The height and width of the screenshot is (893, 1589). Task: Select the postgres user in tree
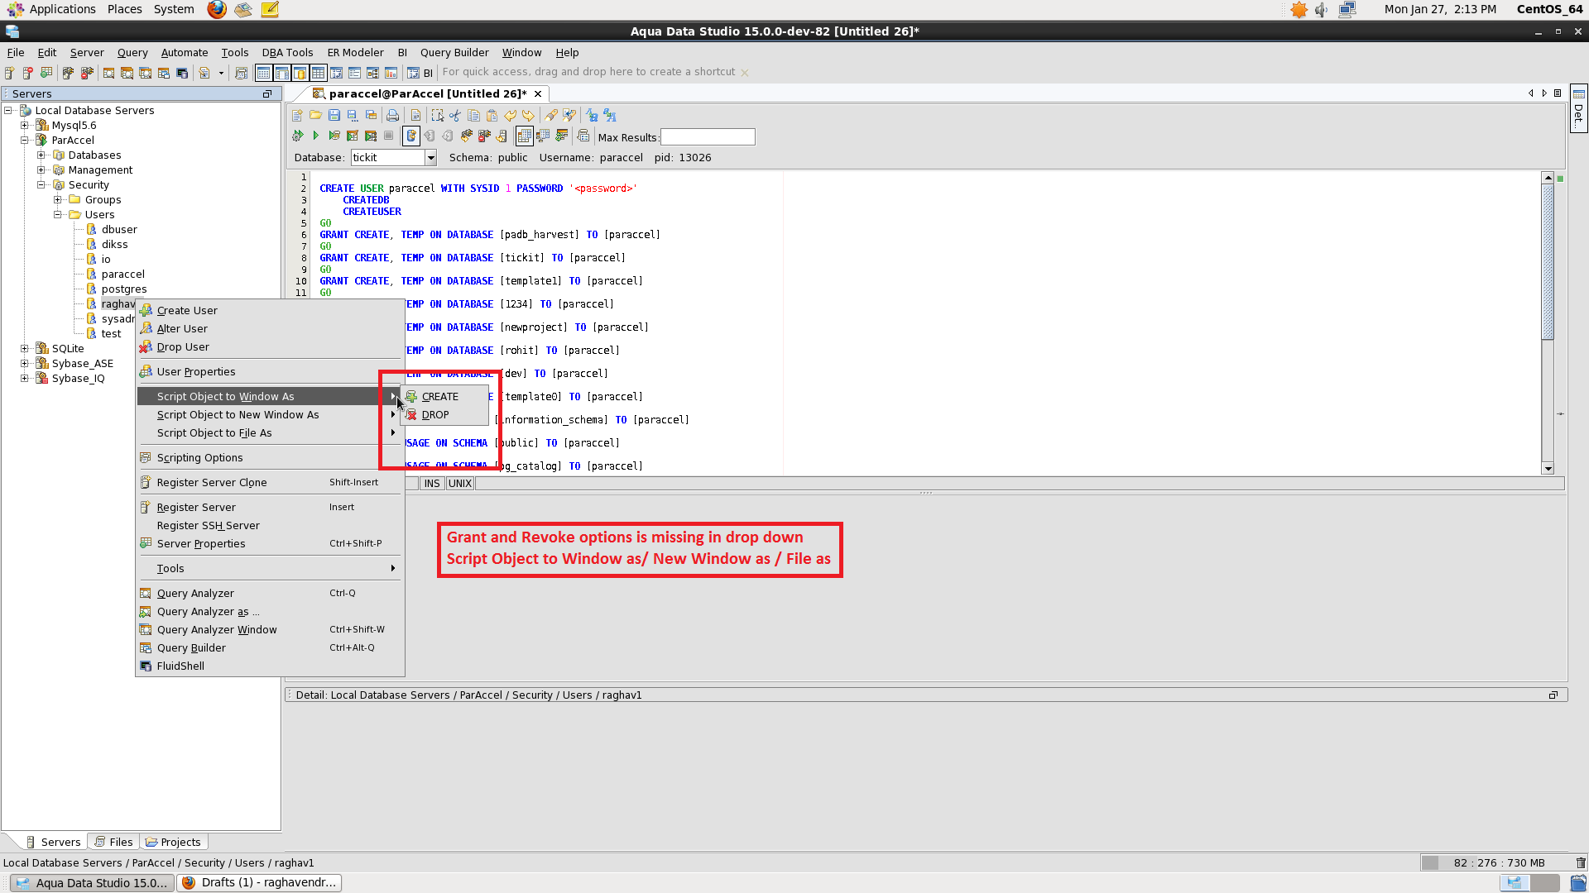click(x=124, y=289)
